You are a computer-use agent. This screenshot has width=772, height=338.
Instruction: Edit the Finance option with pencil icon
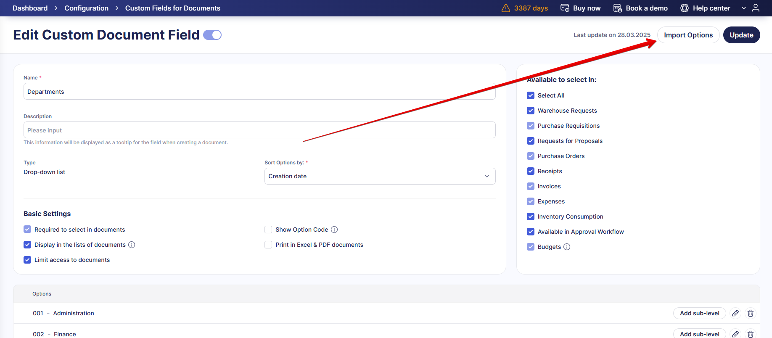[x=735, y=334]
